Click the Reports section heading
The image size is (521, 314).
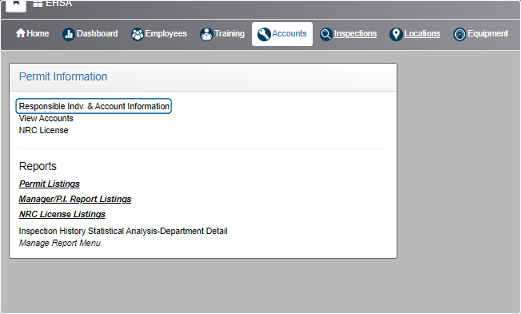(x=38, y=166)
